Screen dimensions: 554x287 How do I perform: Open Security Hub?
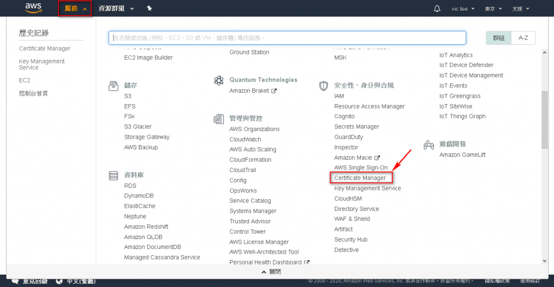point(351,240)
